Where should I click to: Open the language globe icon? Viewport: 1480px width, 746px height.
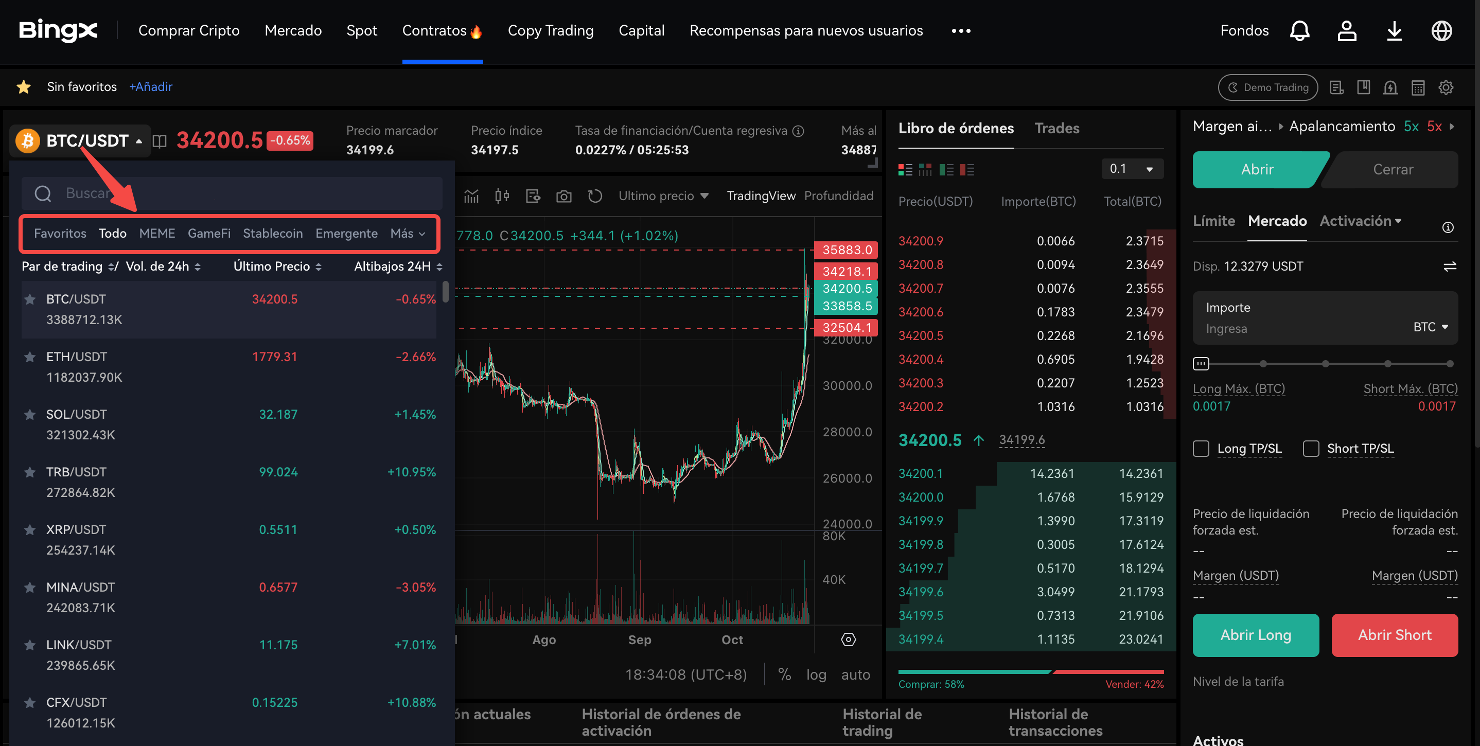click(x=1441, y=31)
